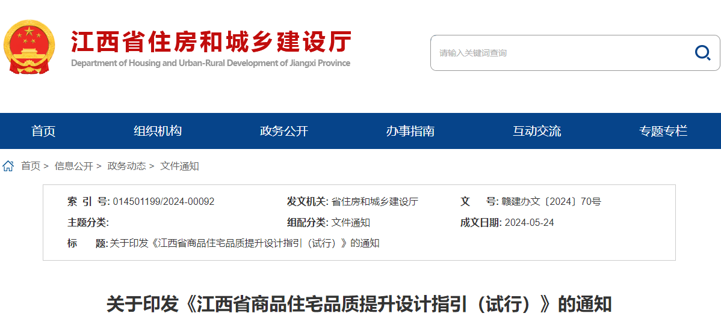Viewport: 721px width, 328px height.
Task: Click the bold article headline at bottom
Action: (x=359, y=304)
